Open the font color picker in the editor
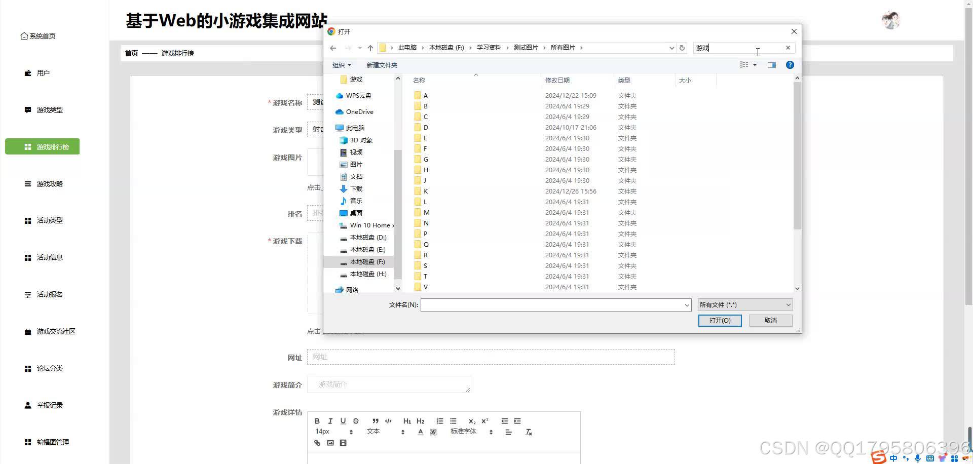973x464 pixels. pos(420,432)
